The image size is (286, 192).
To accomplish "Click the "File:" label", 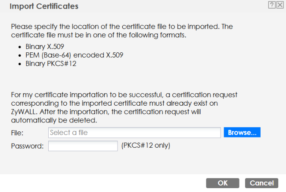I will 17,133.
